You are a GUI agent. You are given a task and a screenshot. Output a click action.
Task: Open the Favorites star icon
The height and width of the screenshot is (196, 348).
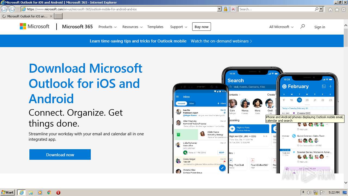(x=337, y=10)
